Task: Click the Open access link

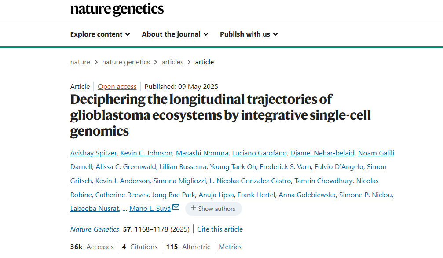Action: pyautogui.click(x=117, y=87)
